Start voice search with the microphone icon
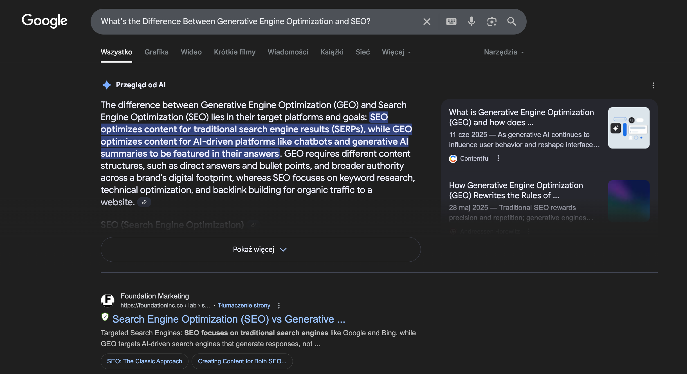 472,22
